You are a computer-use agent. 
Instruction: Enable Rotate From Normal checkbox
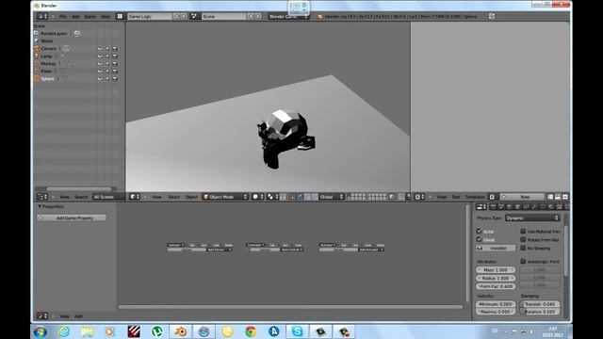[523, 239]
